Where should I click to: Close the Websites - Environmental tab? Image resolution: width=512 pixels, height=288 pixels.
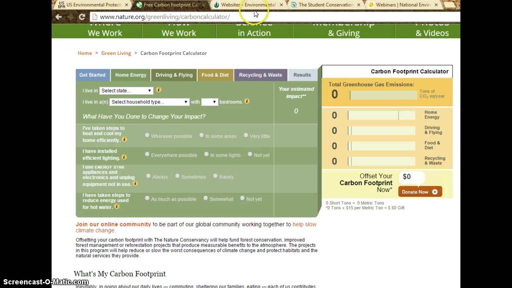[x=281, y=5]
